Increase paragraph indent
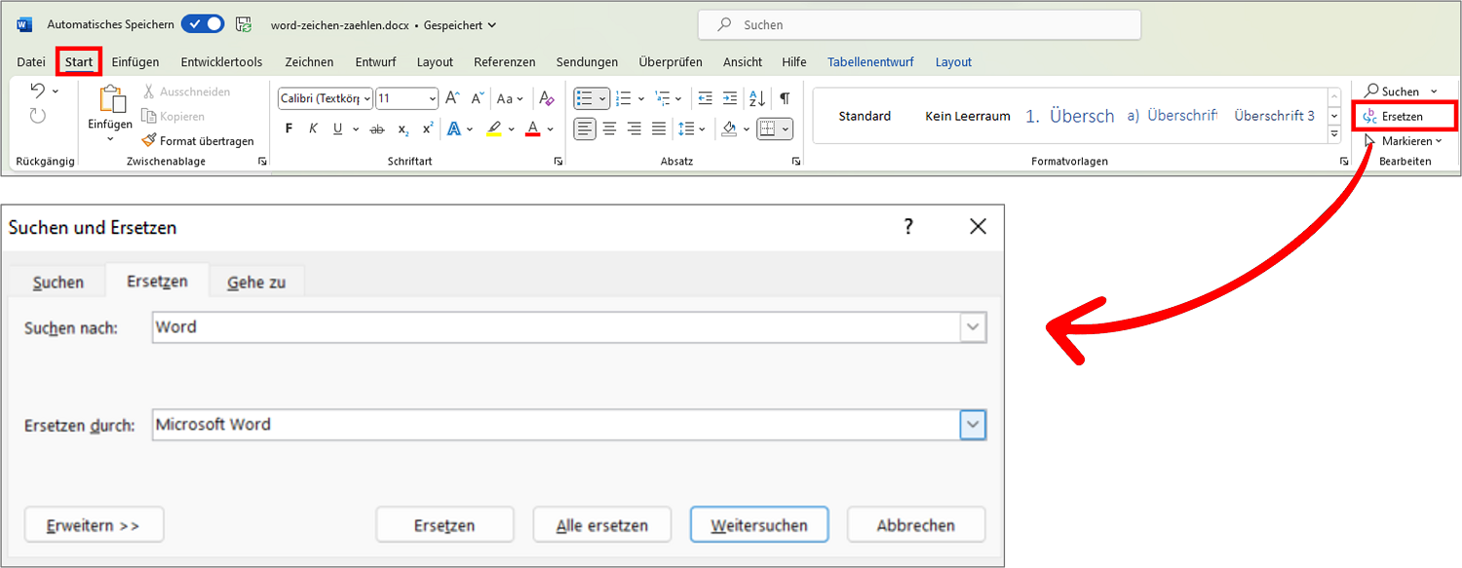1462x568 pixels. click(x=730, y=98)
